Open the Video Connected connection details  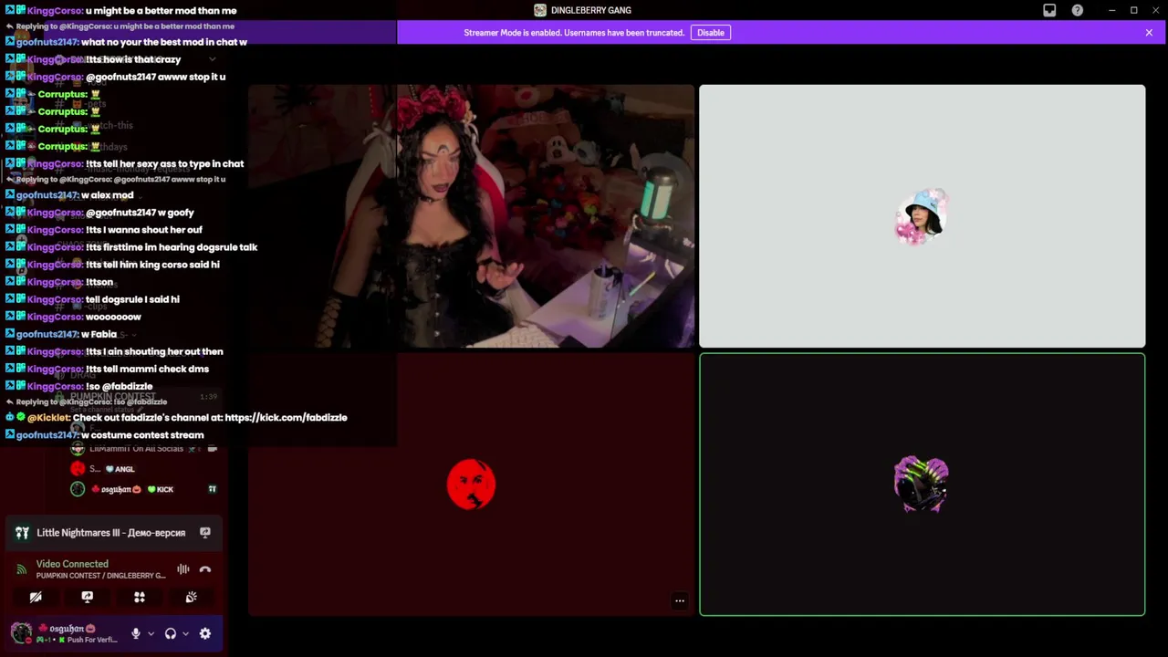point(72,564)
